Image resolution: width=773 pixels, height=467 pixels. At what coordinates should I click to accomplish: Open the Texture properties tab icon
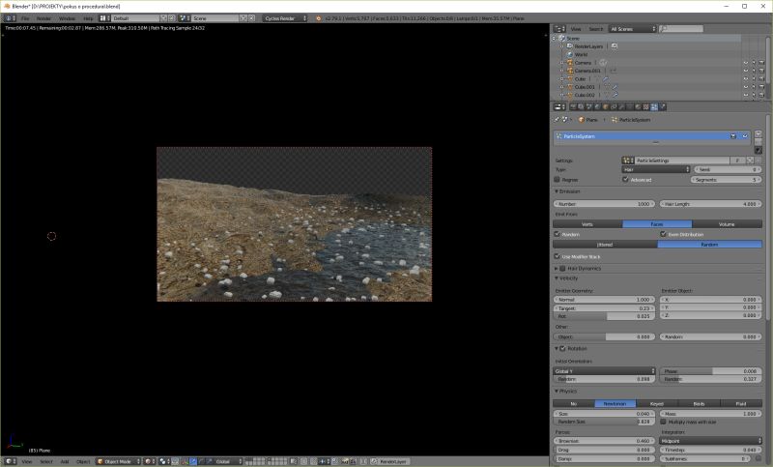click(x=645, y=106)
